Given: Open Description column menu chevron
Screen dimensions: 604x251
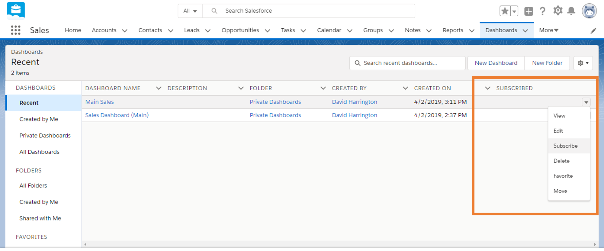Looking at the screenshot, I should coord(241,88).
